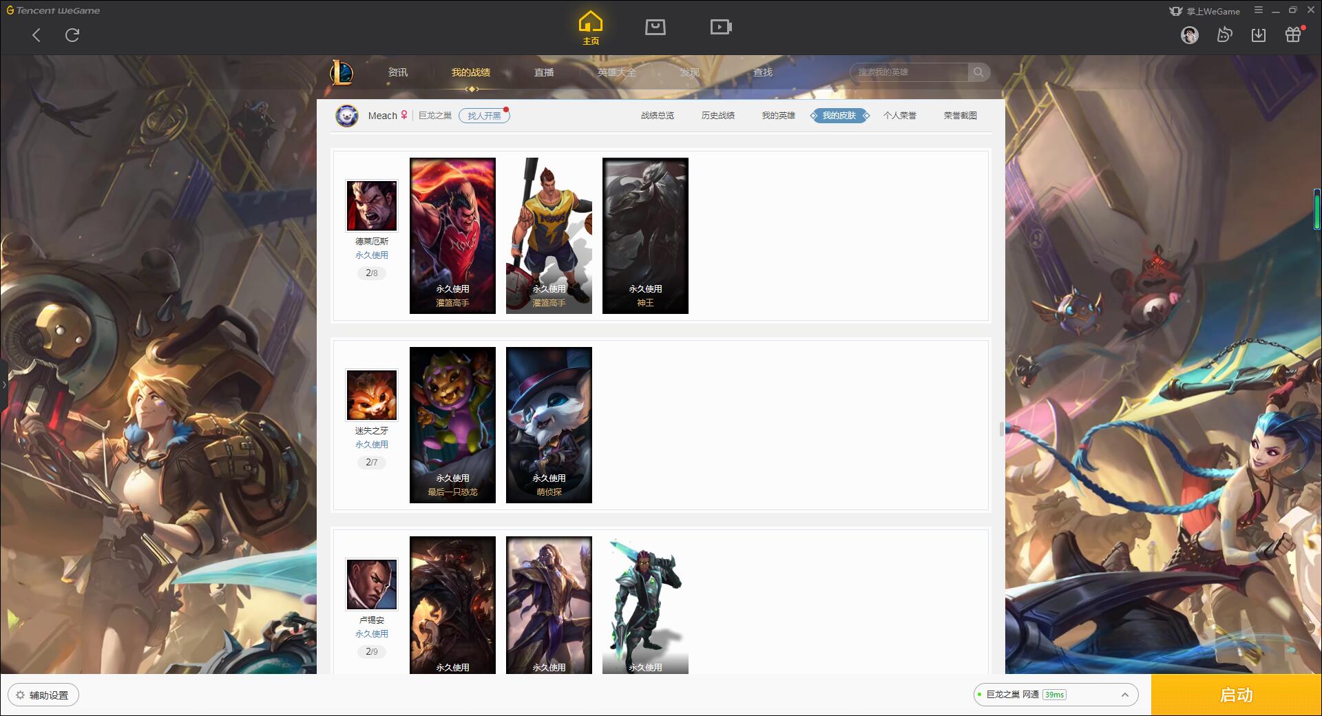The image size is (1322, 716).
Task: Open the 历史战绩 sub-tab
Action: (718, 116)
